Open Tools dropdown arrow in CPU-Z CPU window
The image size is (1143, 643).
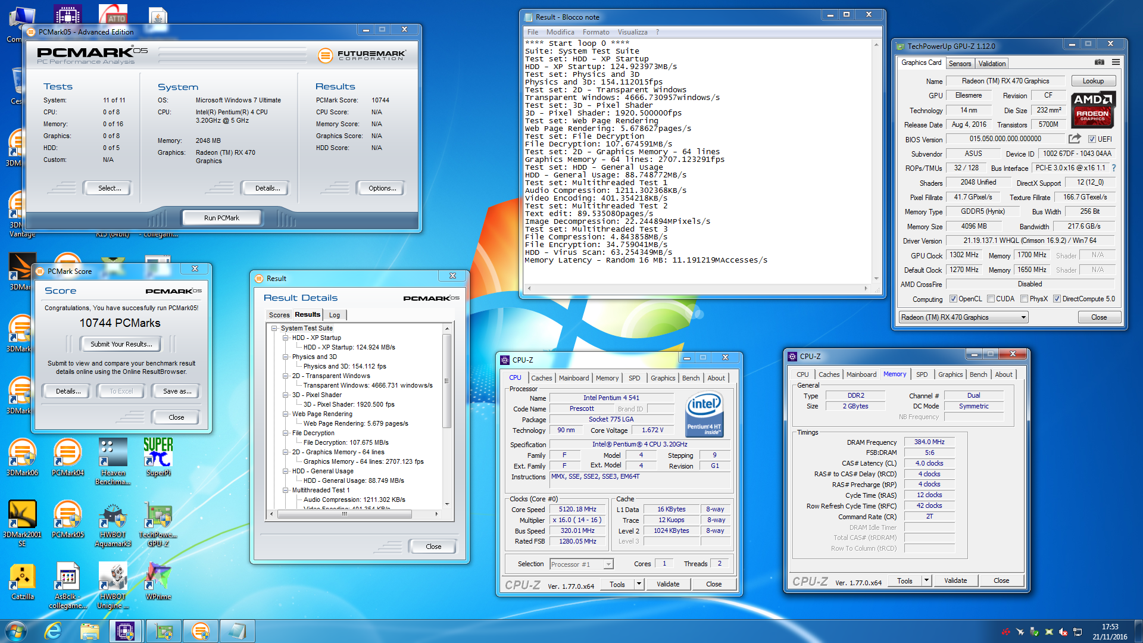pos(639,584)
